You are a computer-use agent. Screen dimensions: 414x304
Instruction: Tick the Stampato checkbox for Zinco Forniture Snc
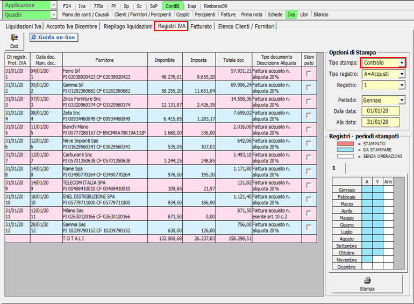(x=309, y=102)
